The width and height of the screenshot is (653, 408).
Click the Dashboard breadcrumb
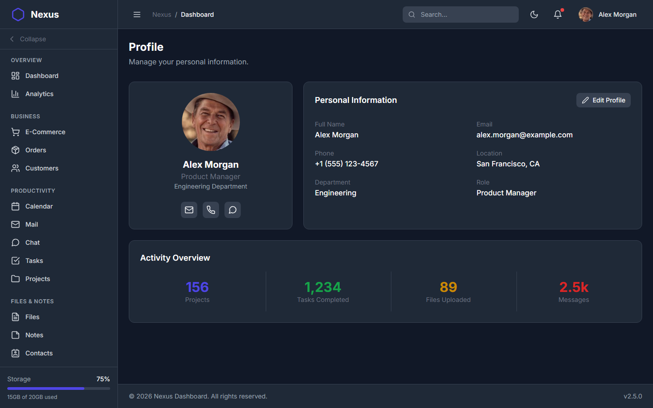[197, 15]
